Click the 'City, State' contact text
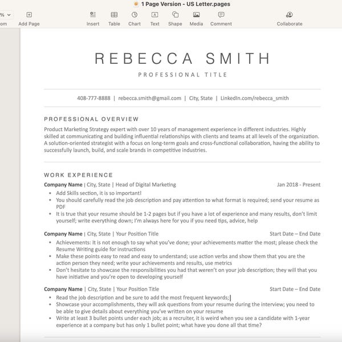Viewport: 342px width, 342px height. pos(201,98)
